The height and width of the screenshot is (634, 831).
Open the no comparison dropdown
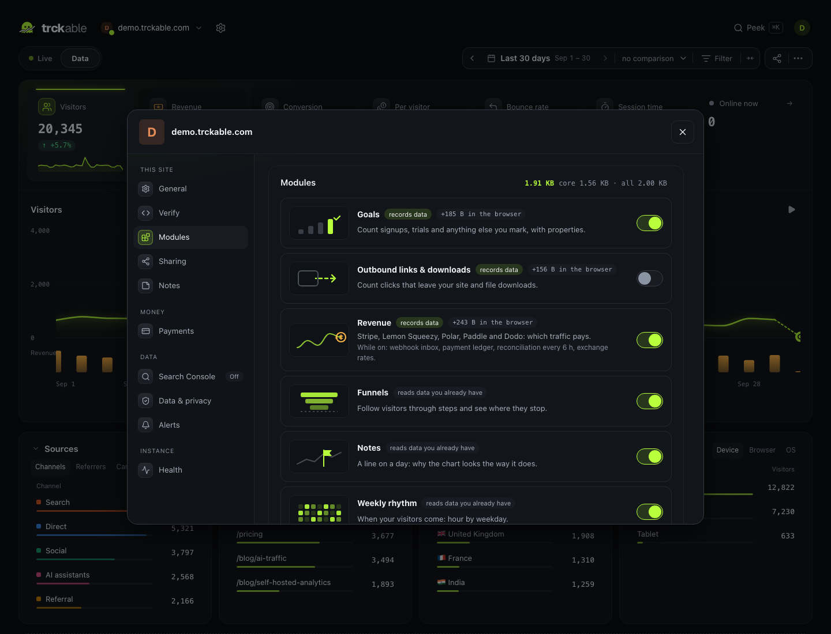654,58
